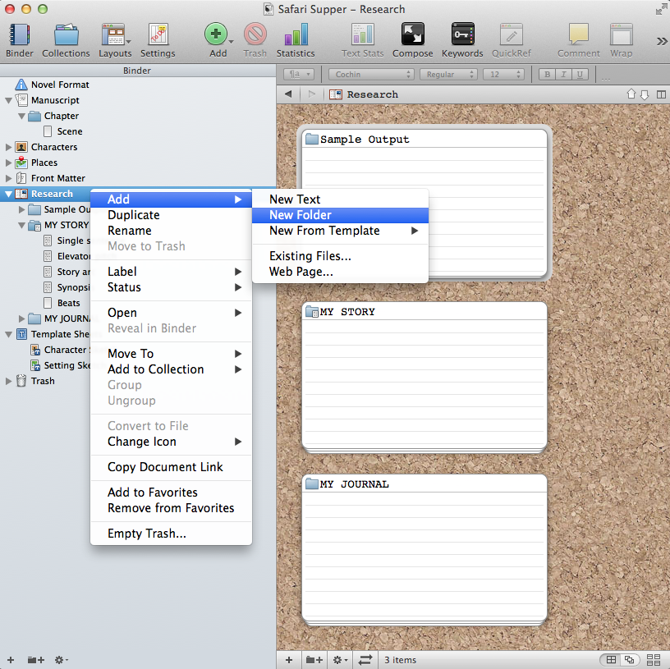Viewport: 670px width, 669px height.
Task: Choose Empty Trash… in context menu
Action: [171, 534]
